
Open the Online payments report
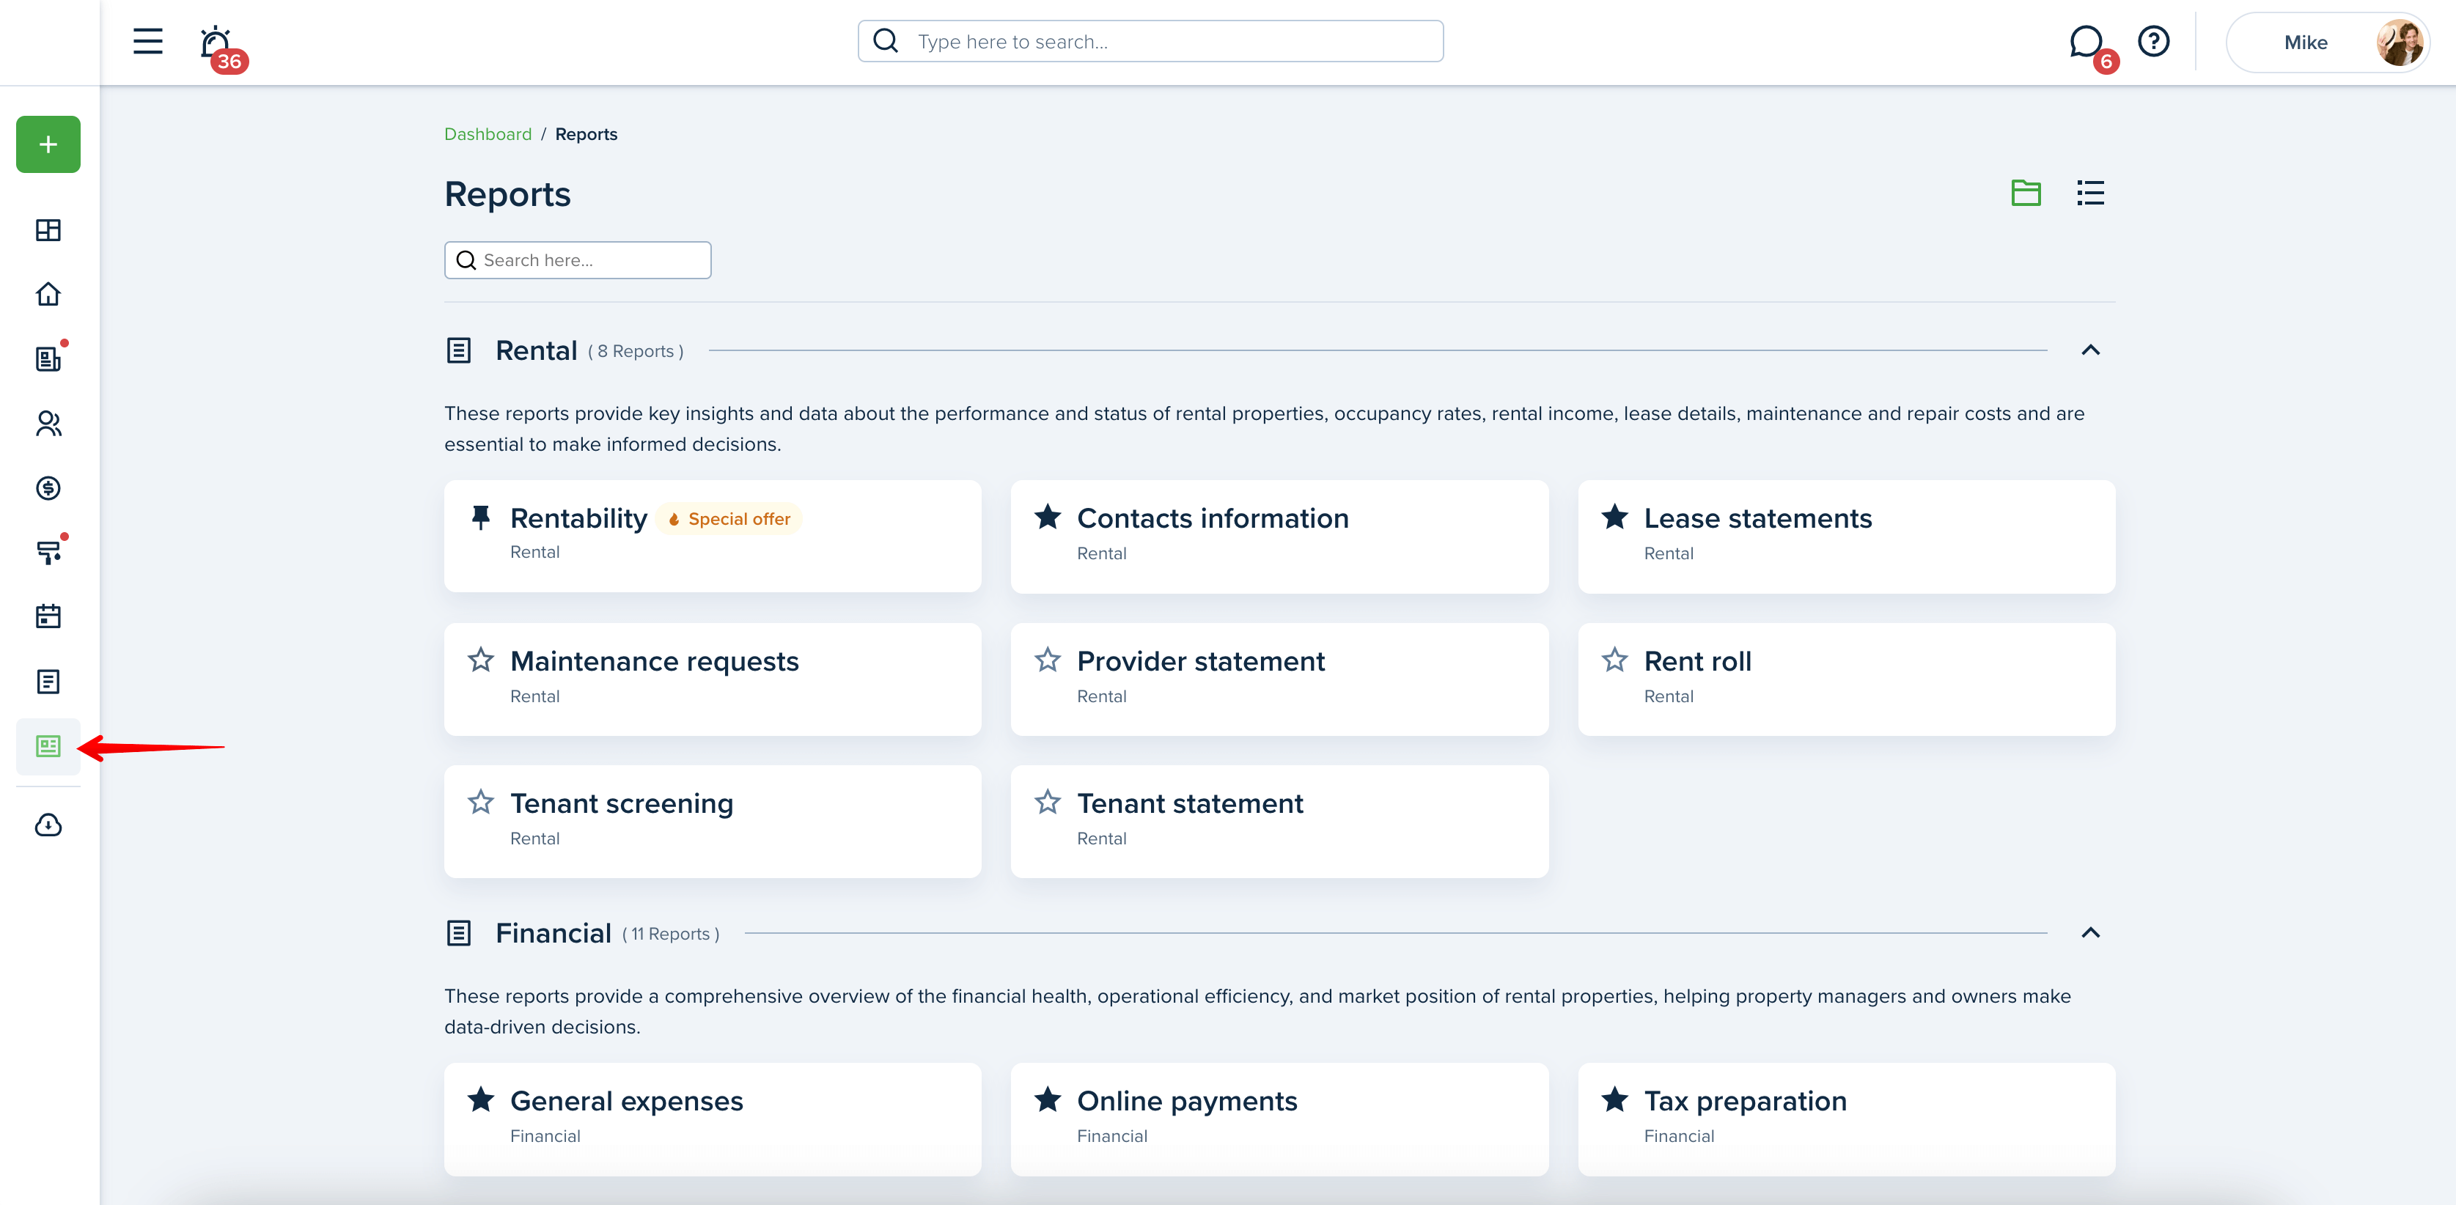click(1279, 1119)
